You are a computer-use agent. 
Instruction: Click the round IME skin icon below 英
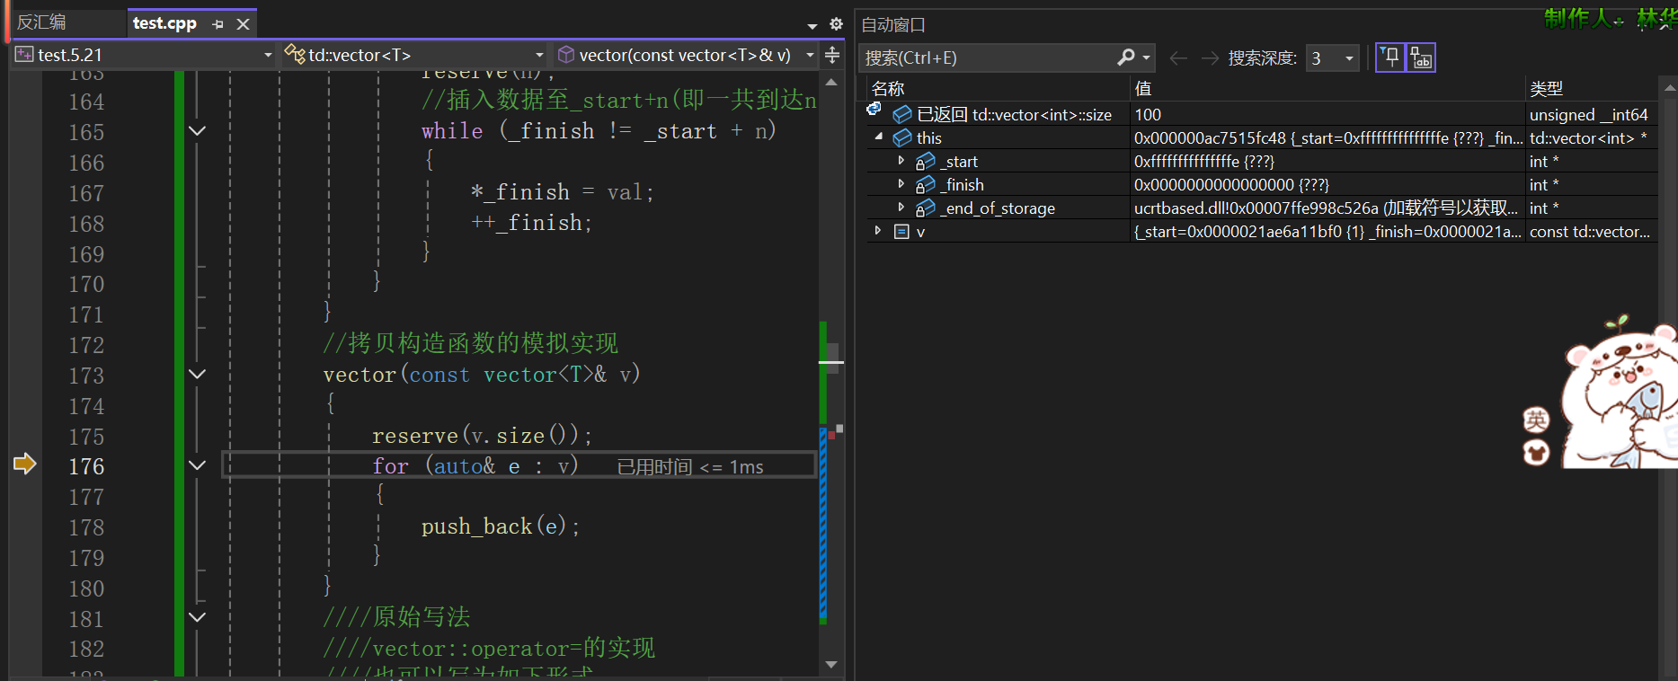point(1536,452)
